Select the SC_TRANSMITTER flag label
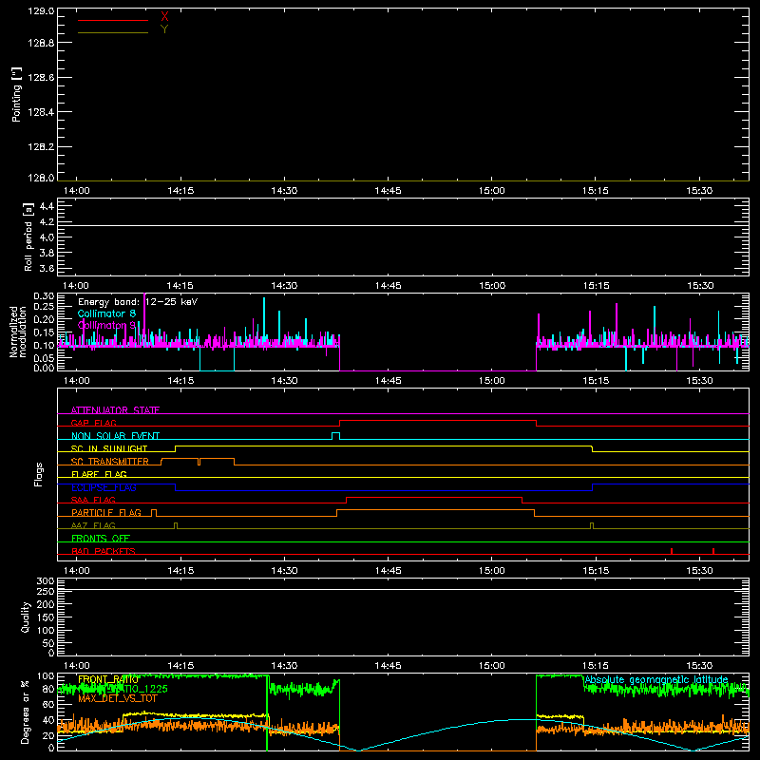The image size is (760, 760). (109, 462)
